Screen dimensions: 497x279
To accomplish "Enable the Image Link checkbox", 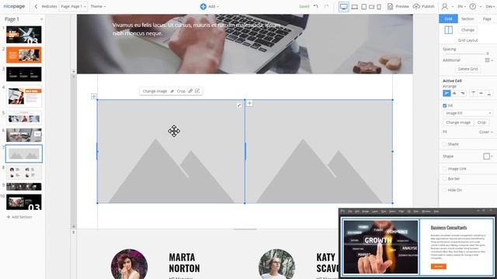I will click(x=445, y=169).
